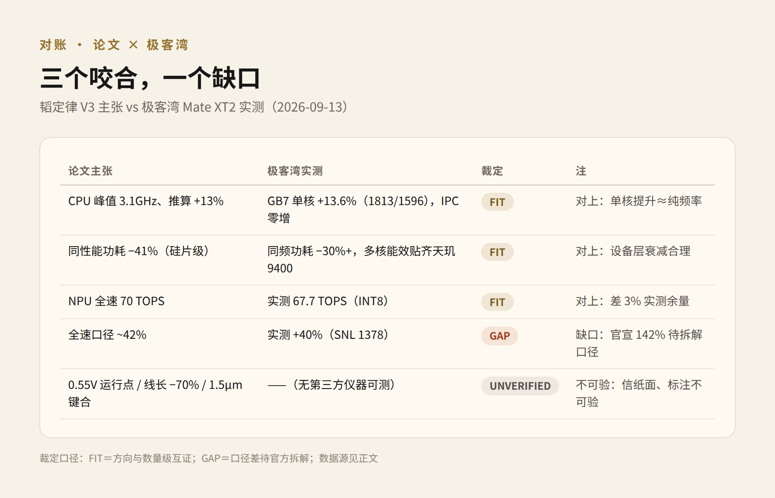Click the subtitle starting with "韬定律 V3 主张"
The width and height of the screenshot is (775, 498).
(194, 107)
